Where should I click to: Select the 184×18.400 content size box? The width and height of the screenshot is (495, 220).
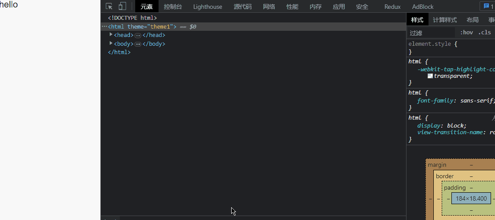click(471, 198)
